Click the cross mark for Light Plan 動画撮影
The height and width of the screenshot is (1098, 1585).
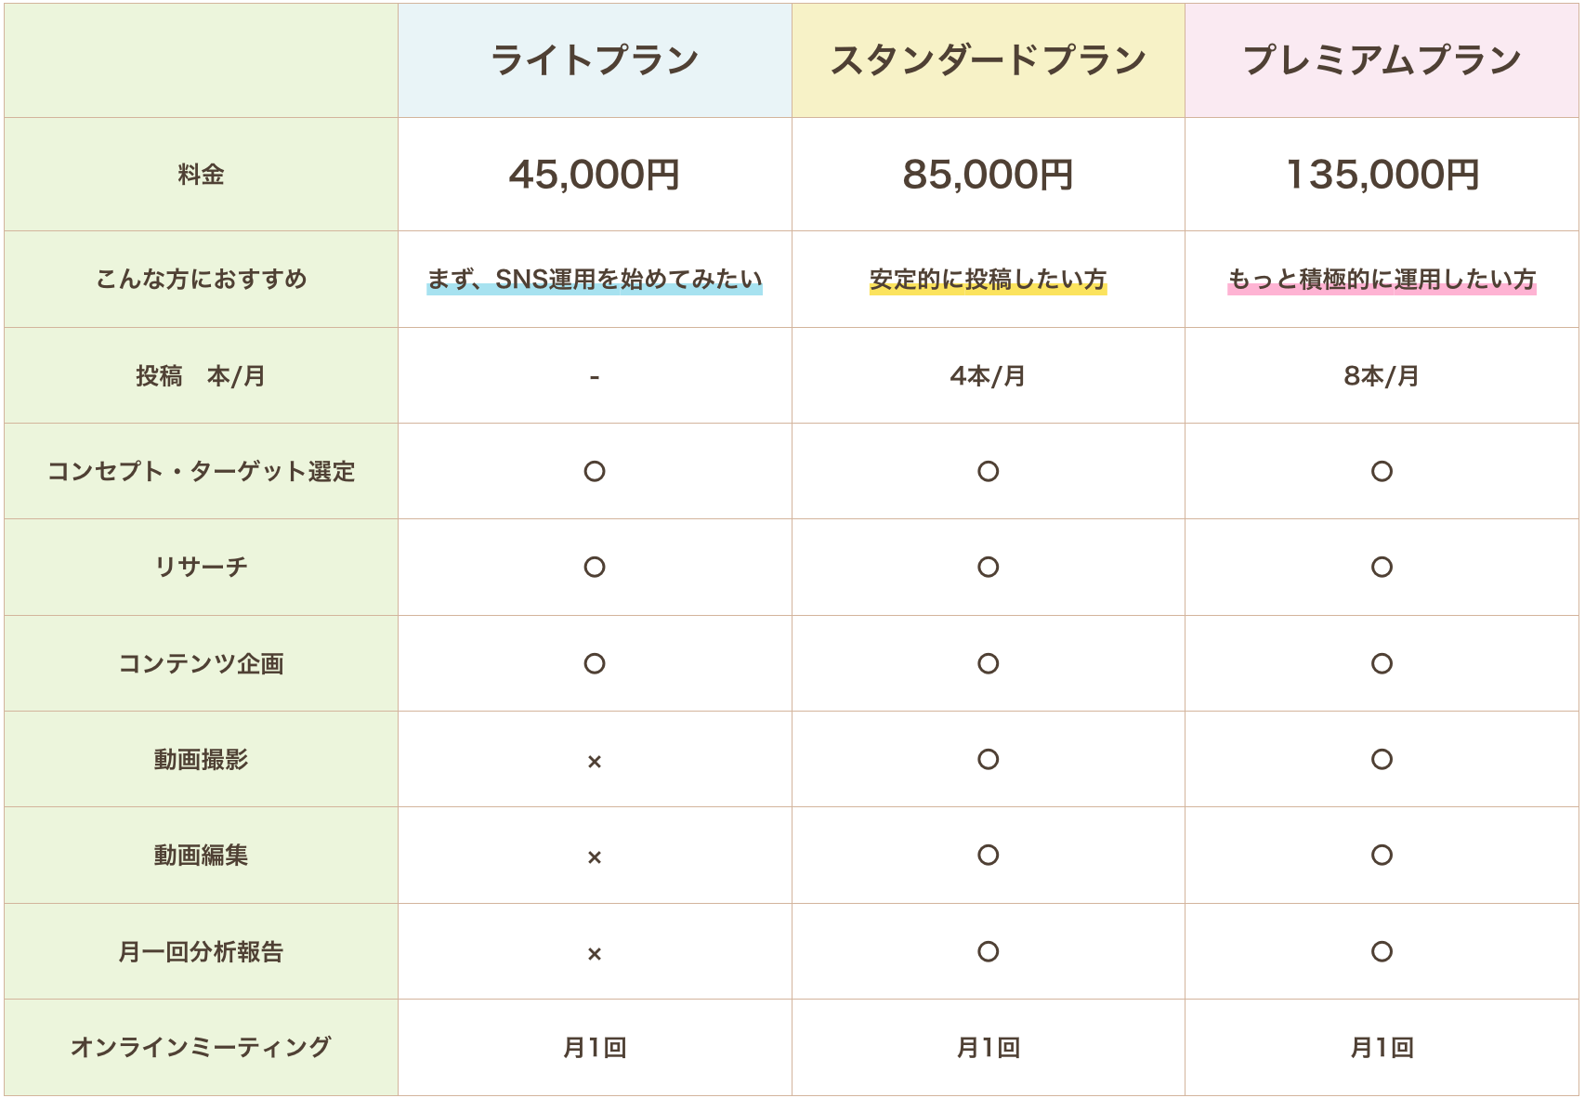[x=595, y=762]
